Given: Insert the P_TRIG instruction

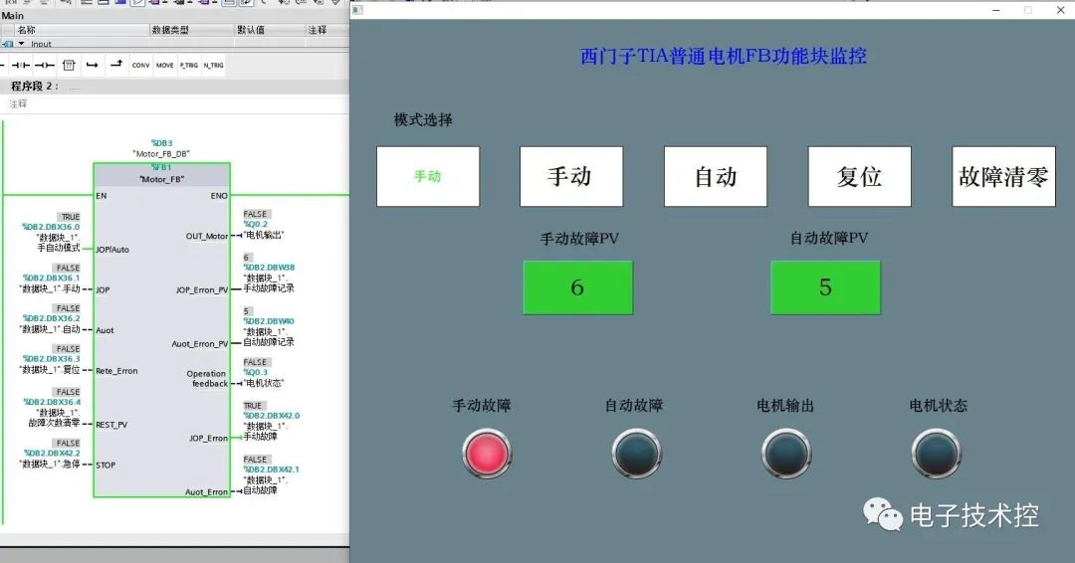Looking at the screenshot, I should [189, 65].
